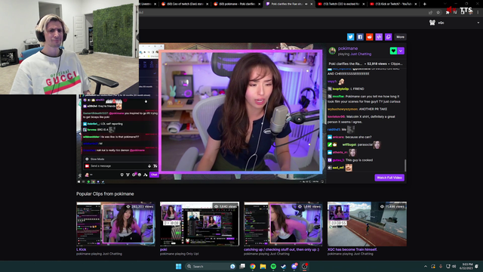Screen dimensions: 483x272
Task: Open the xQc account dropdown arrow
Action: click(x=478, y=23)
